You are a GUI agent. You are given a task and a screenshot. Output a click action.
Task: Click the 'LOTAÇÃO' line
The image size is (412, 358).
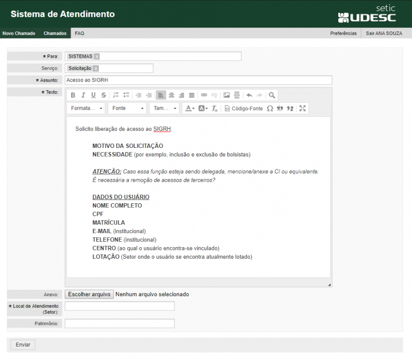pyautogui.click(x=173, y=257)
